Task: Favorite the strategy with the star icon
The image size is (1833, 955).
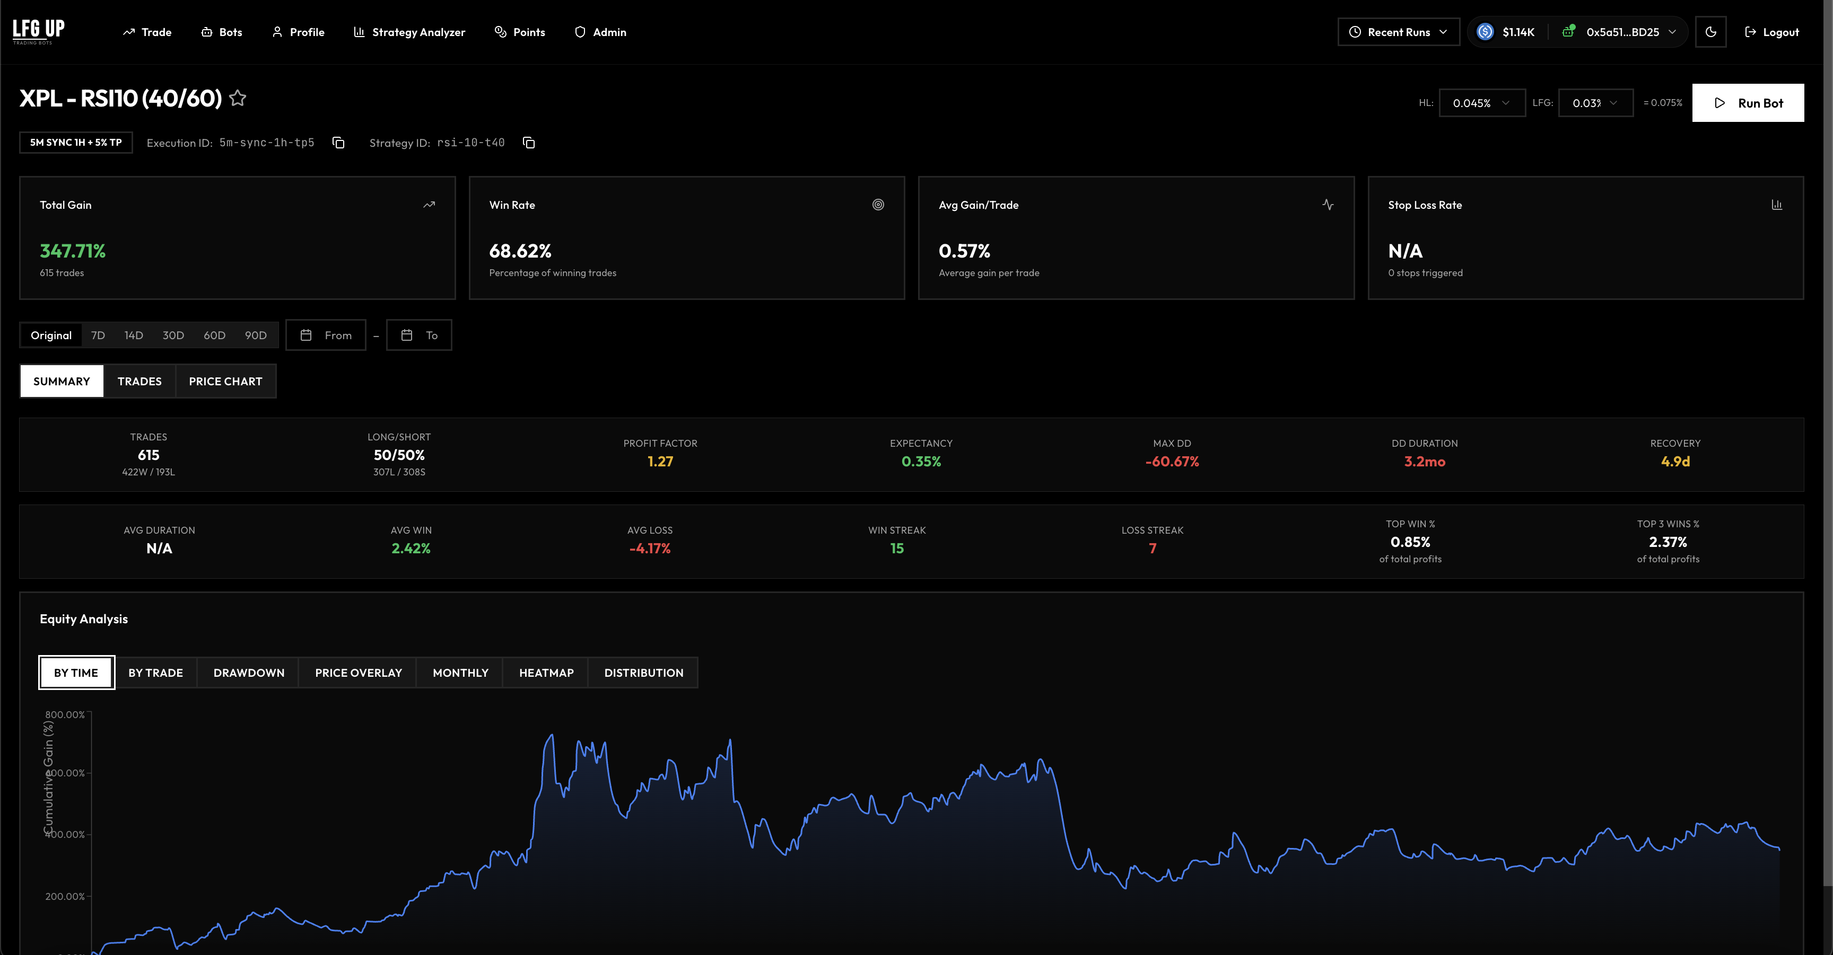Action: point(238,98)
